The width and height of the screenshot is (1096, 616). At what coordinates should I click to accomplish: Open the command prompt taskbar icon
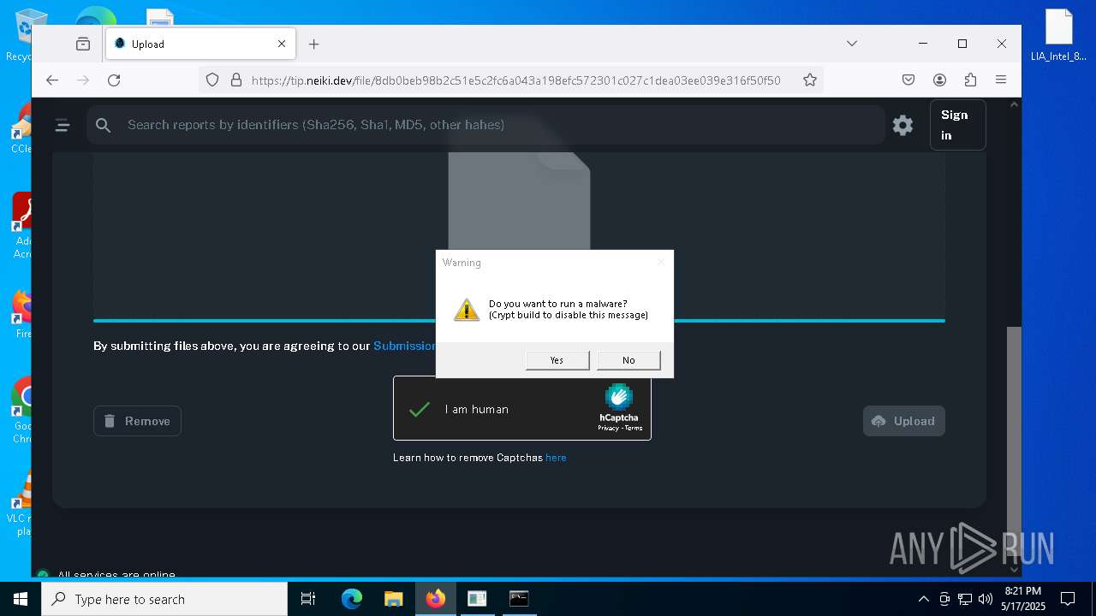click(519, 599)
